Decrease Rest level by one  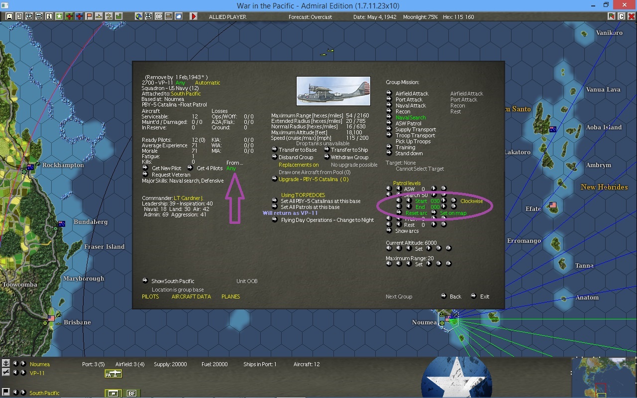(399, 225)
